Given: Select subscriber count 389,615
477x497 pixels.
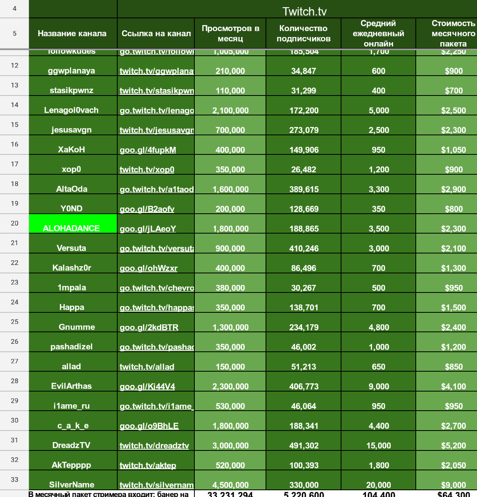Looking at the screenshot, I should tap(304, 184).
